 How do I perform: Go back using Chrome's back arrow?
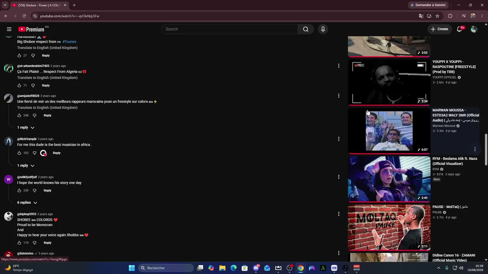pos(6,16)
